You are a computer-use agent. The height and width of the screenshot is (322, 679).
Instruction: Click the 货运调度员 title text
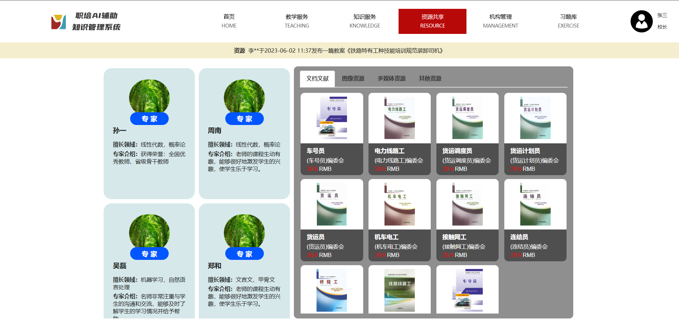click(x=457, y=151)
